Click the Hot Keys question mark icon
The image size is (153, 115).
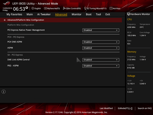click(x=111, y=8)
